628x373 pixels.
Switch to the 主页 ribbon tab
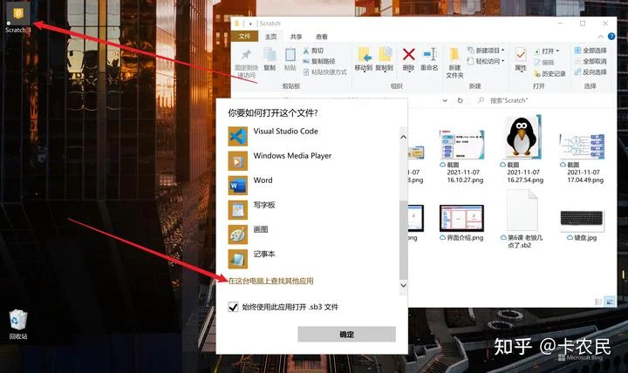pyautogui.click(x=270, y=37)
